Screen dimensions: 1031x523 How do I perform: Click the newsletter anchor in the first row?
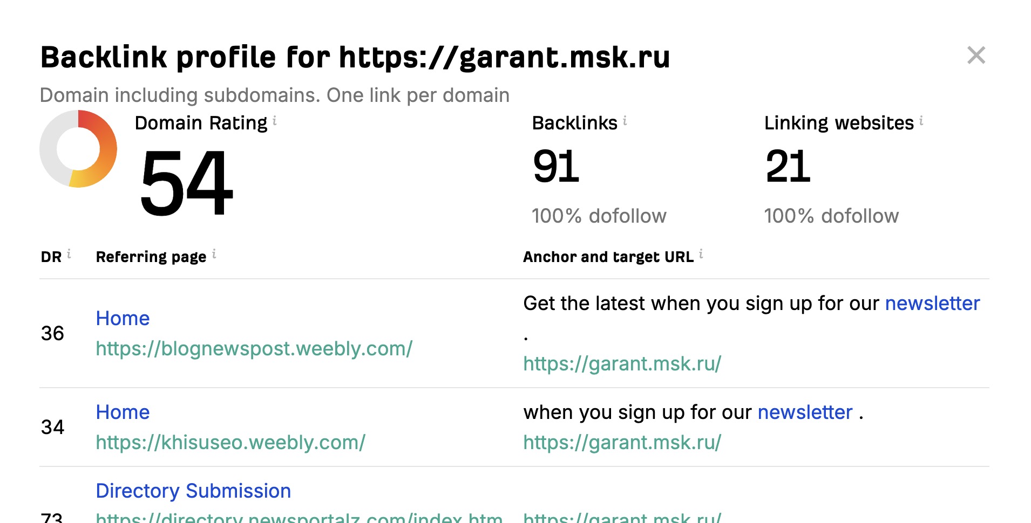click(932, 303)
